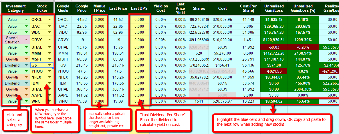Select the Google Price column header

pos(82,8)
